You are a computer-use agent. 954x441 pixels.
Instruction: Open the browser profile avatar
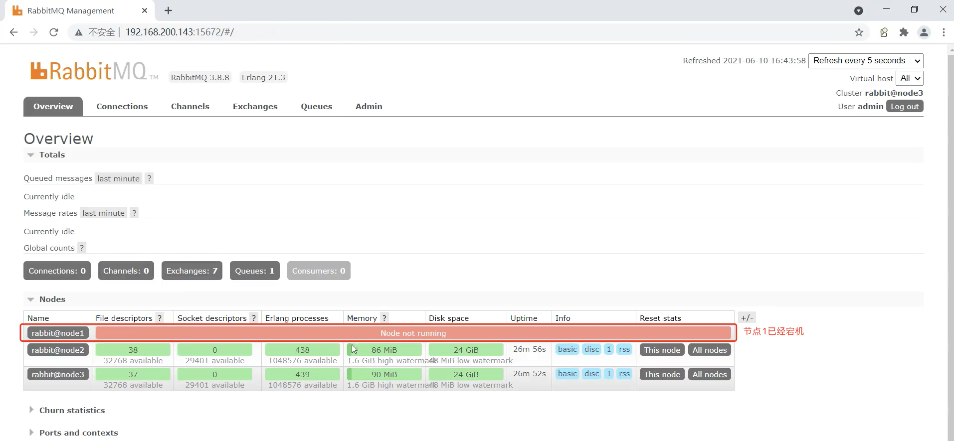point(924,32)
